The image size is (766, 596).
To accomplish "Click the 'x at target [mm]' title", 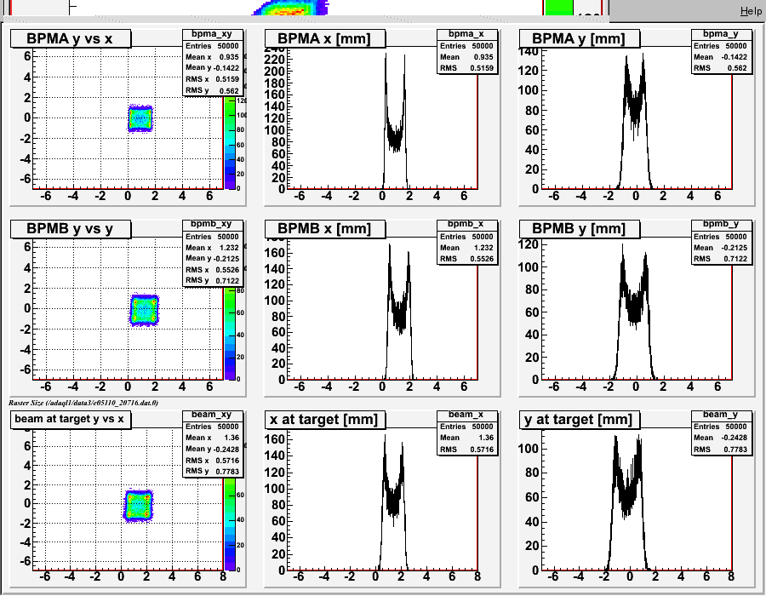I will pyautogui.click(x=324, y=419).
